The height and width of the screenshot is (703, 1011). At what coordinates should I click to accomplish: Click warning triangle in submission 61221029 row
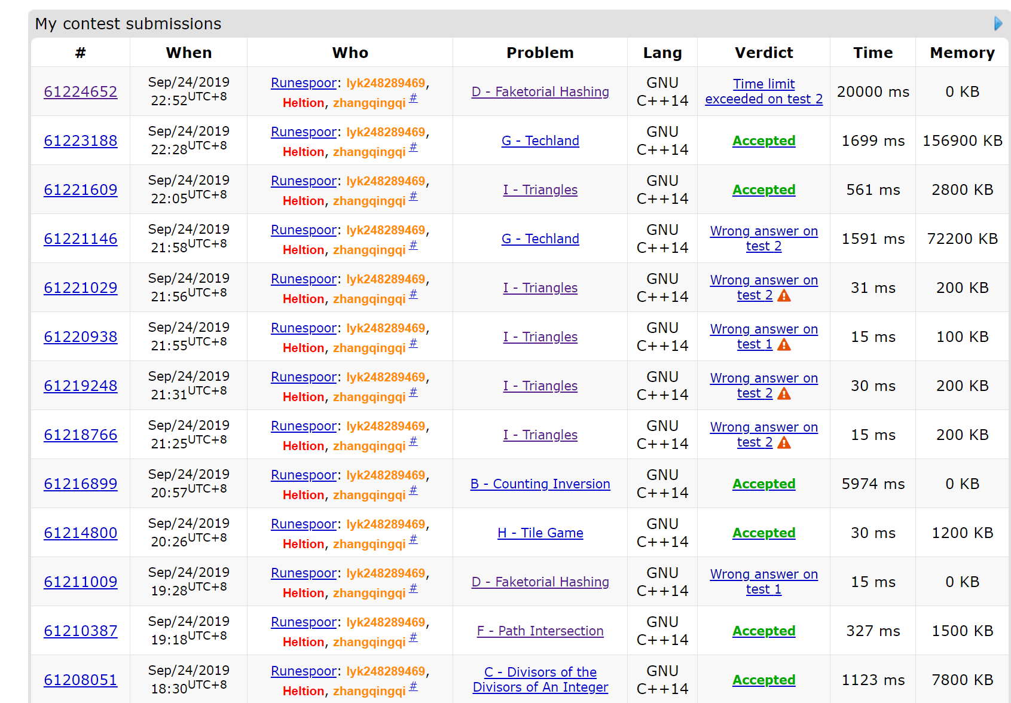point(784,295)
